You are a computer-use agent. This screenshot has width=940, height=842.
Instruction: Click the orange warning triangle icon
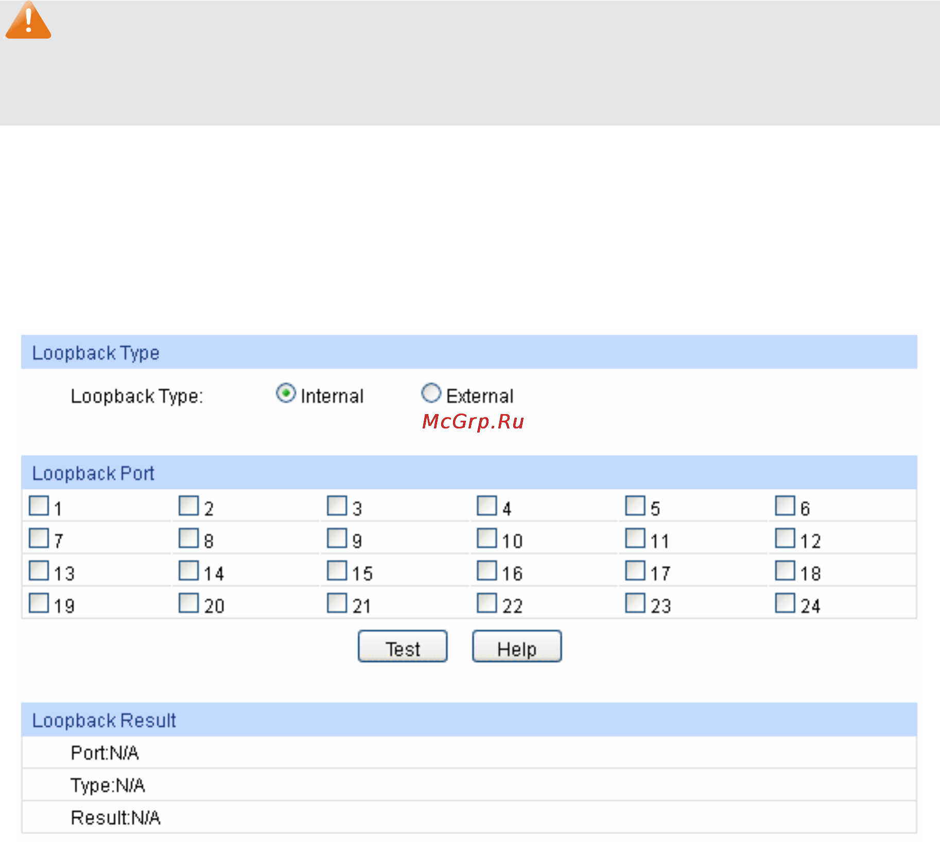pyautogui.click(x=28, y=20)
